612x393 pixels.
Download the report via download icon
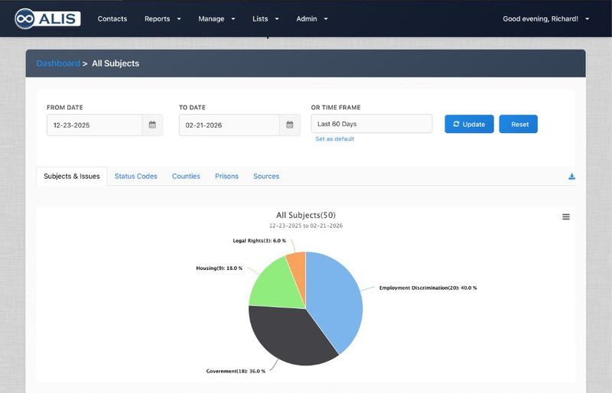click(571, 177)
